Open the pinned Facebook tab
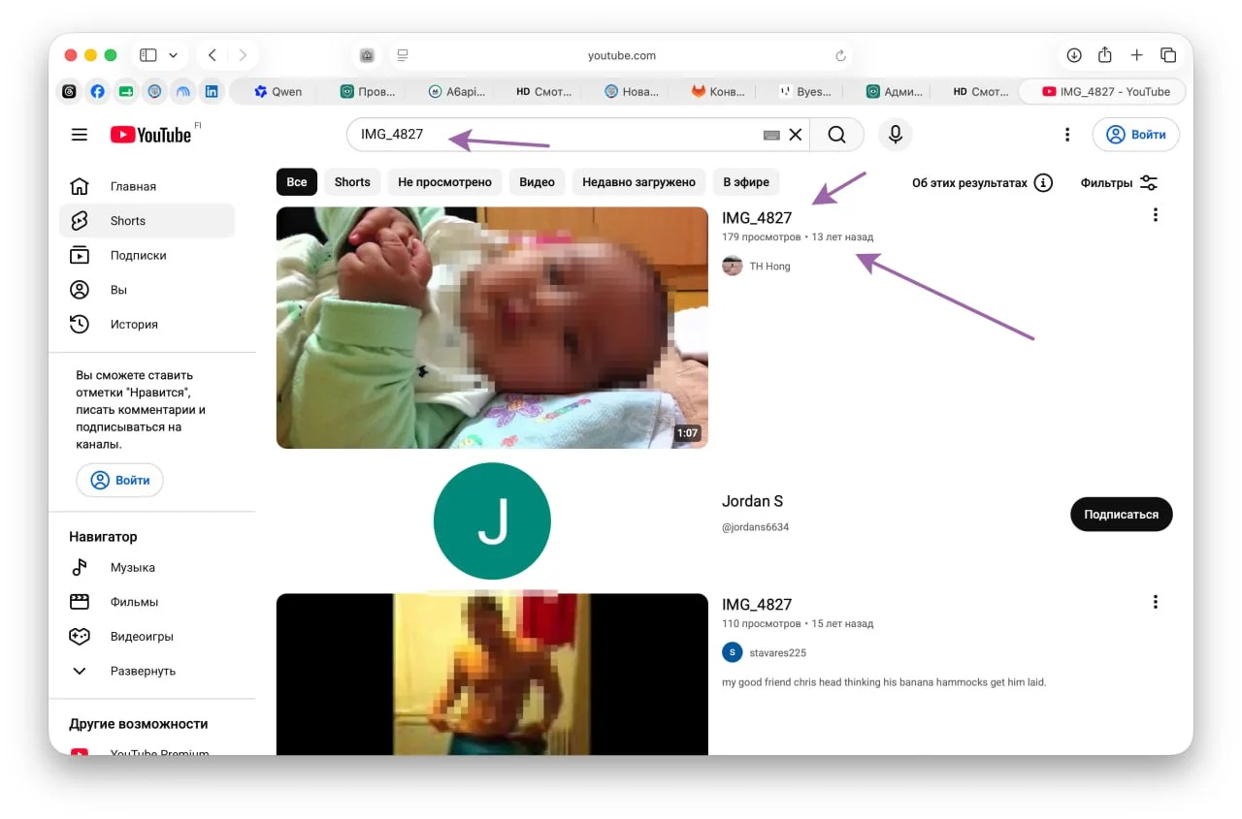 click(98, 92)
